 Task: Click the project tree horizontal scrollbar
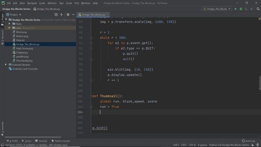pos(33,137)
